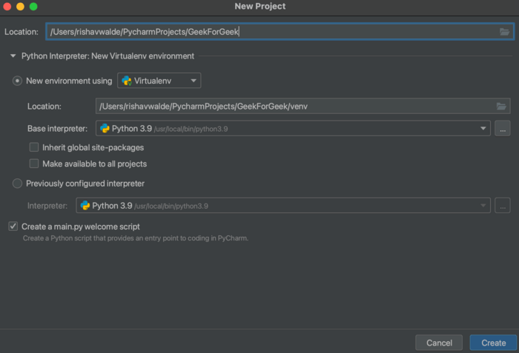Viewport: 519px width, 353px height.
Task: Click the ellipsis button beside Interpreter dropdown
Action: 503,206
